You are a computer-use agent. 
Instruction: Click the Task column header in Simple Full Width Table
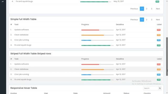point(16,25)
